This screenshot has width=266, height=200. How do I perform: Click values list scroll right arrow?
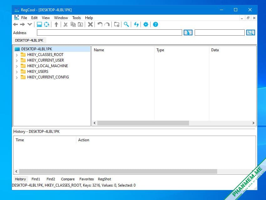(253, 123)
